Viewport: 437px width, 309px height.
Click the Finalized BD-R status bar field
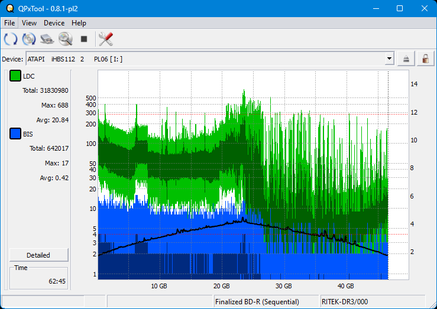coord(266,301)
